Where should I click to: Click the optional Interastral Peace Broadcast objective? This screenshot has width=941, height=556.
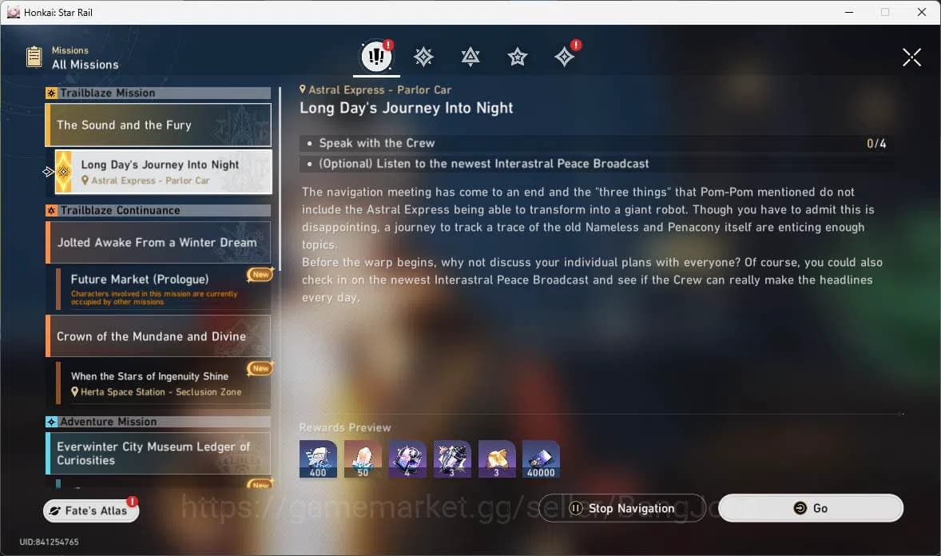pos(595,164)
